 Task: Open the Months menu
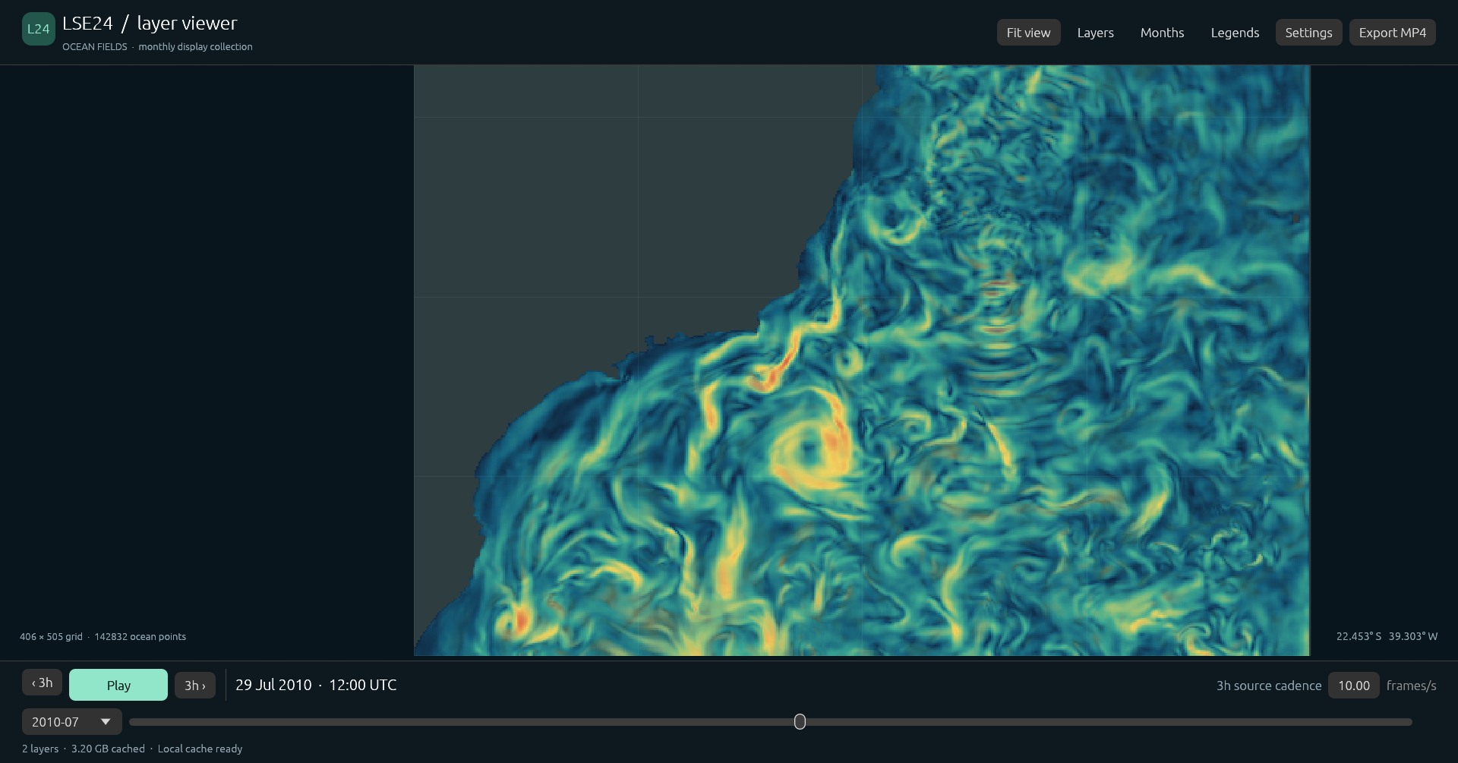click(x=1162, y=33)
